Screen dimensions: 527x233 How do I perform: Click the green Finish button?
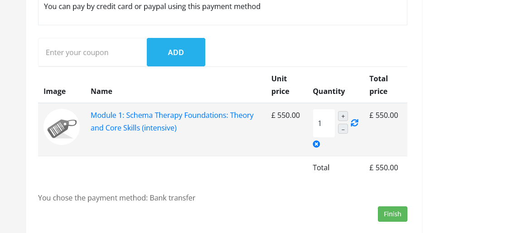(392, 214)
